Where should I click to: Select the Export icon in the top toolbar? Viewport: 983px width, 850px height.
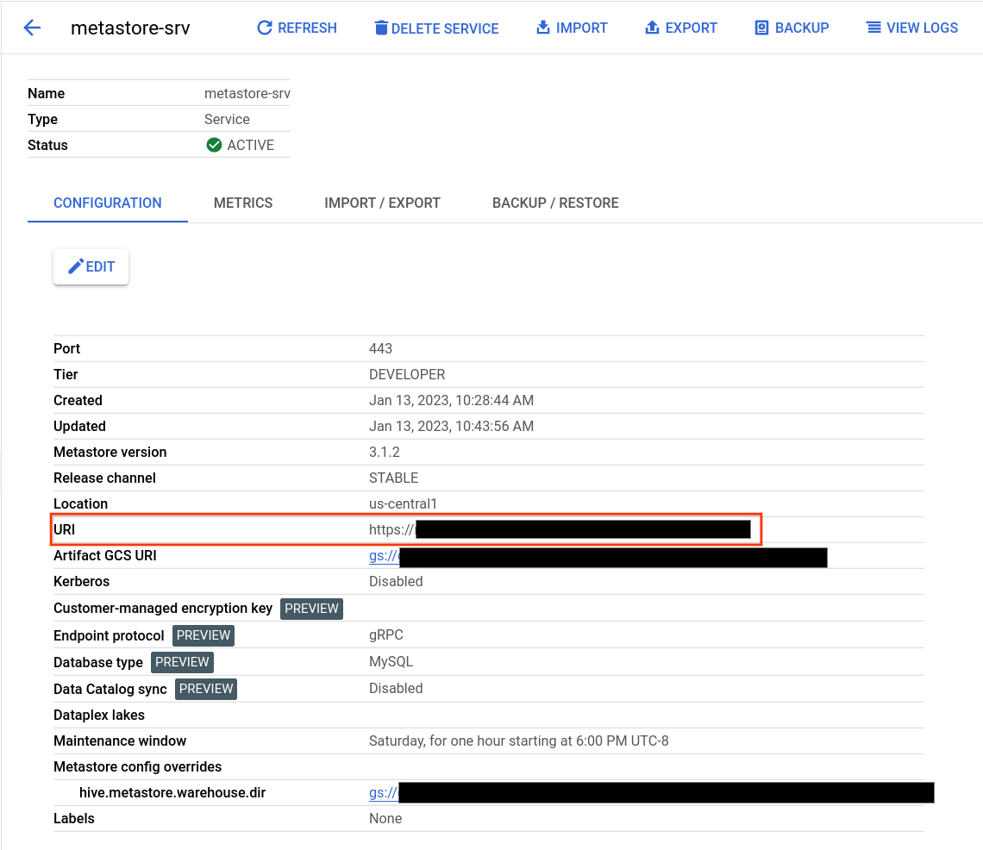pos(652,27)
